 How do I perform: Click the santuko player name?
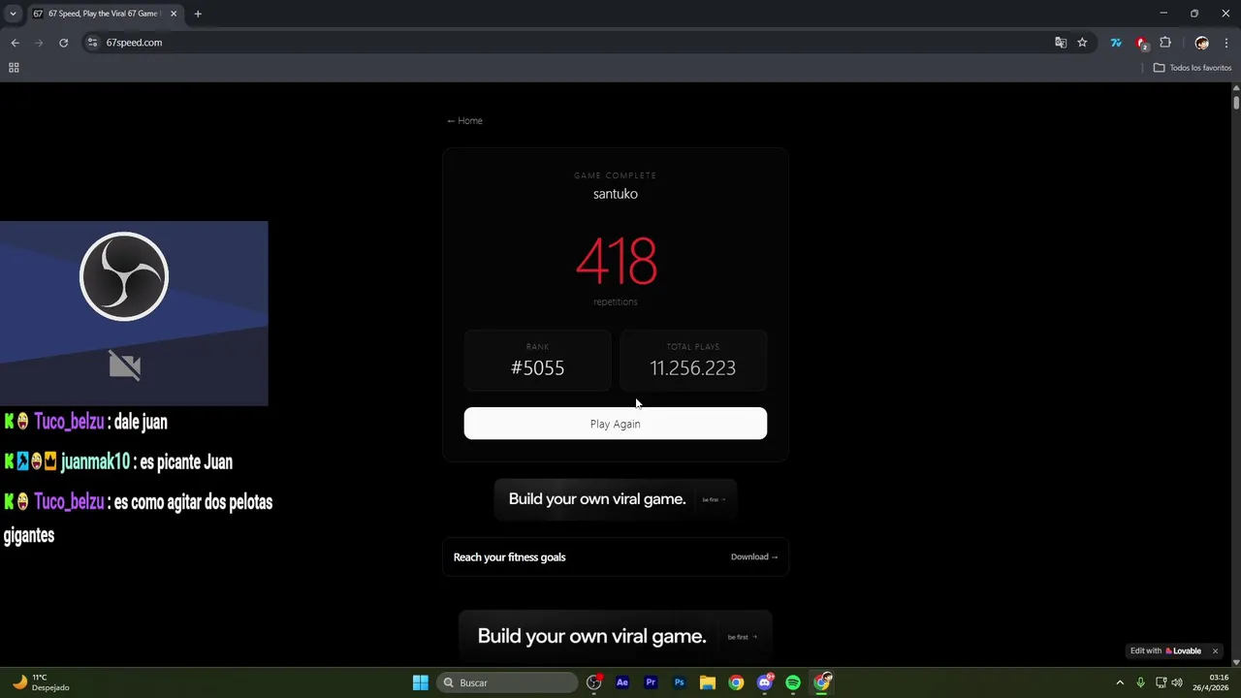click(616, 194)
